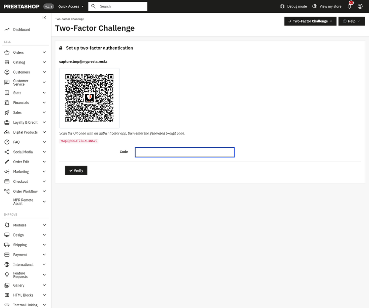Collapse the sidebar navigation menu
Screen dimensions: 369x308
coord(44,18)
